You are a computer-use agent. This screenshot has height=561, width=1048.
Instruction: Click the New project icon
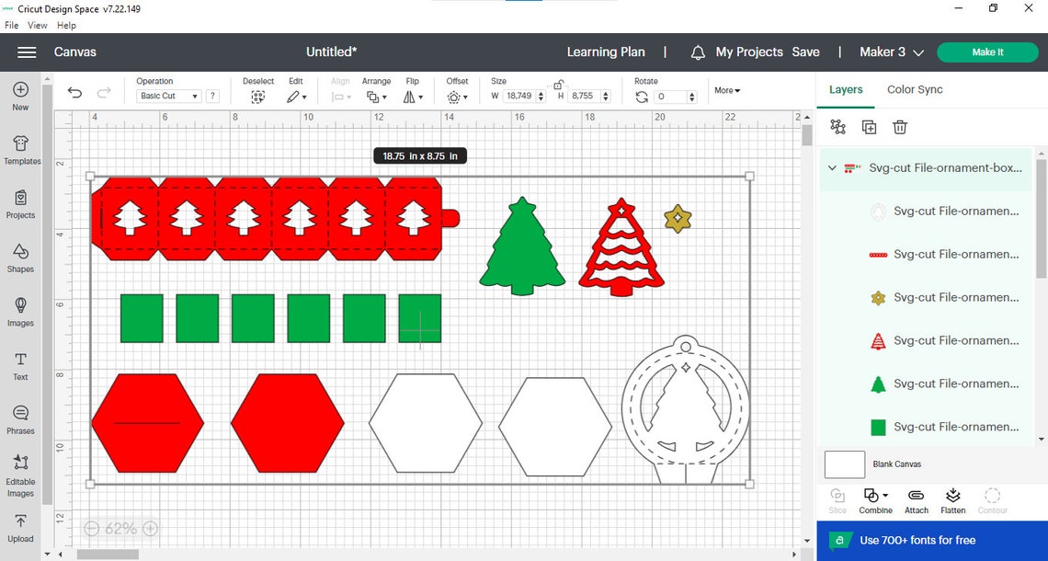tap(21, 89)
